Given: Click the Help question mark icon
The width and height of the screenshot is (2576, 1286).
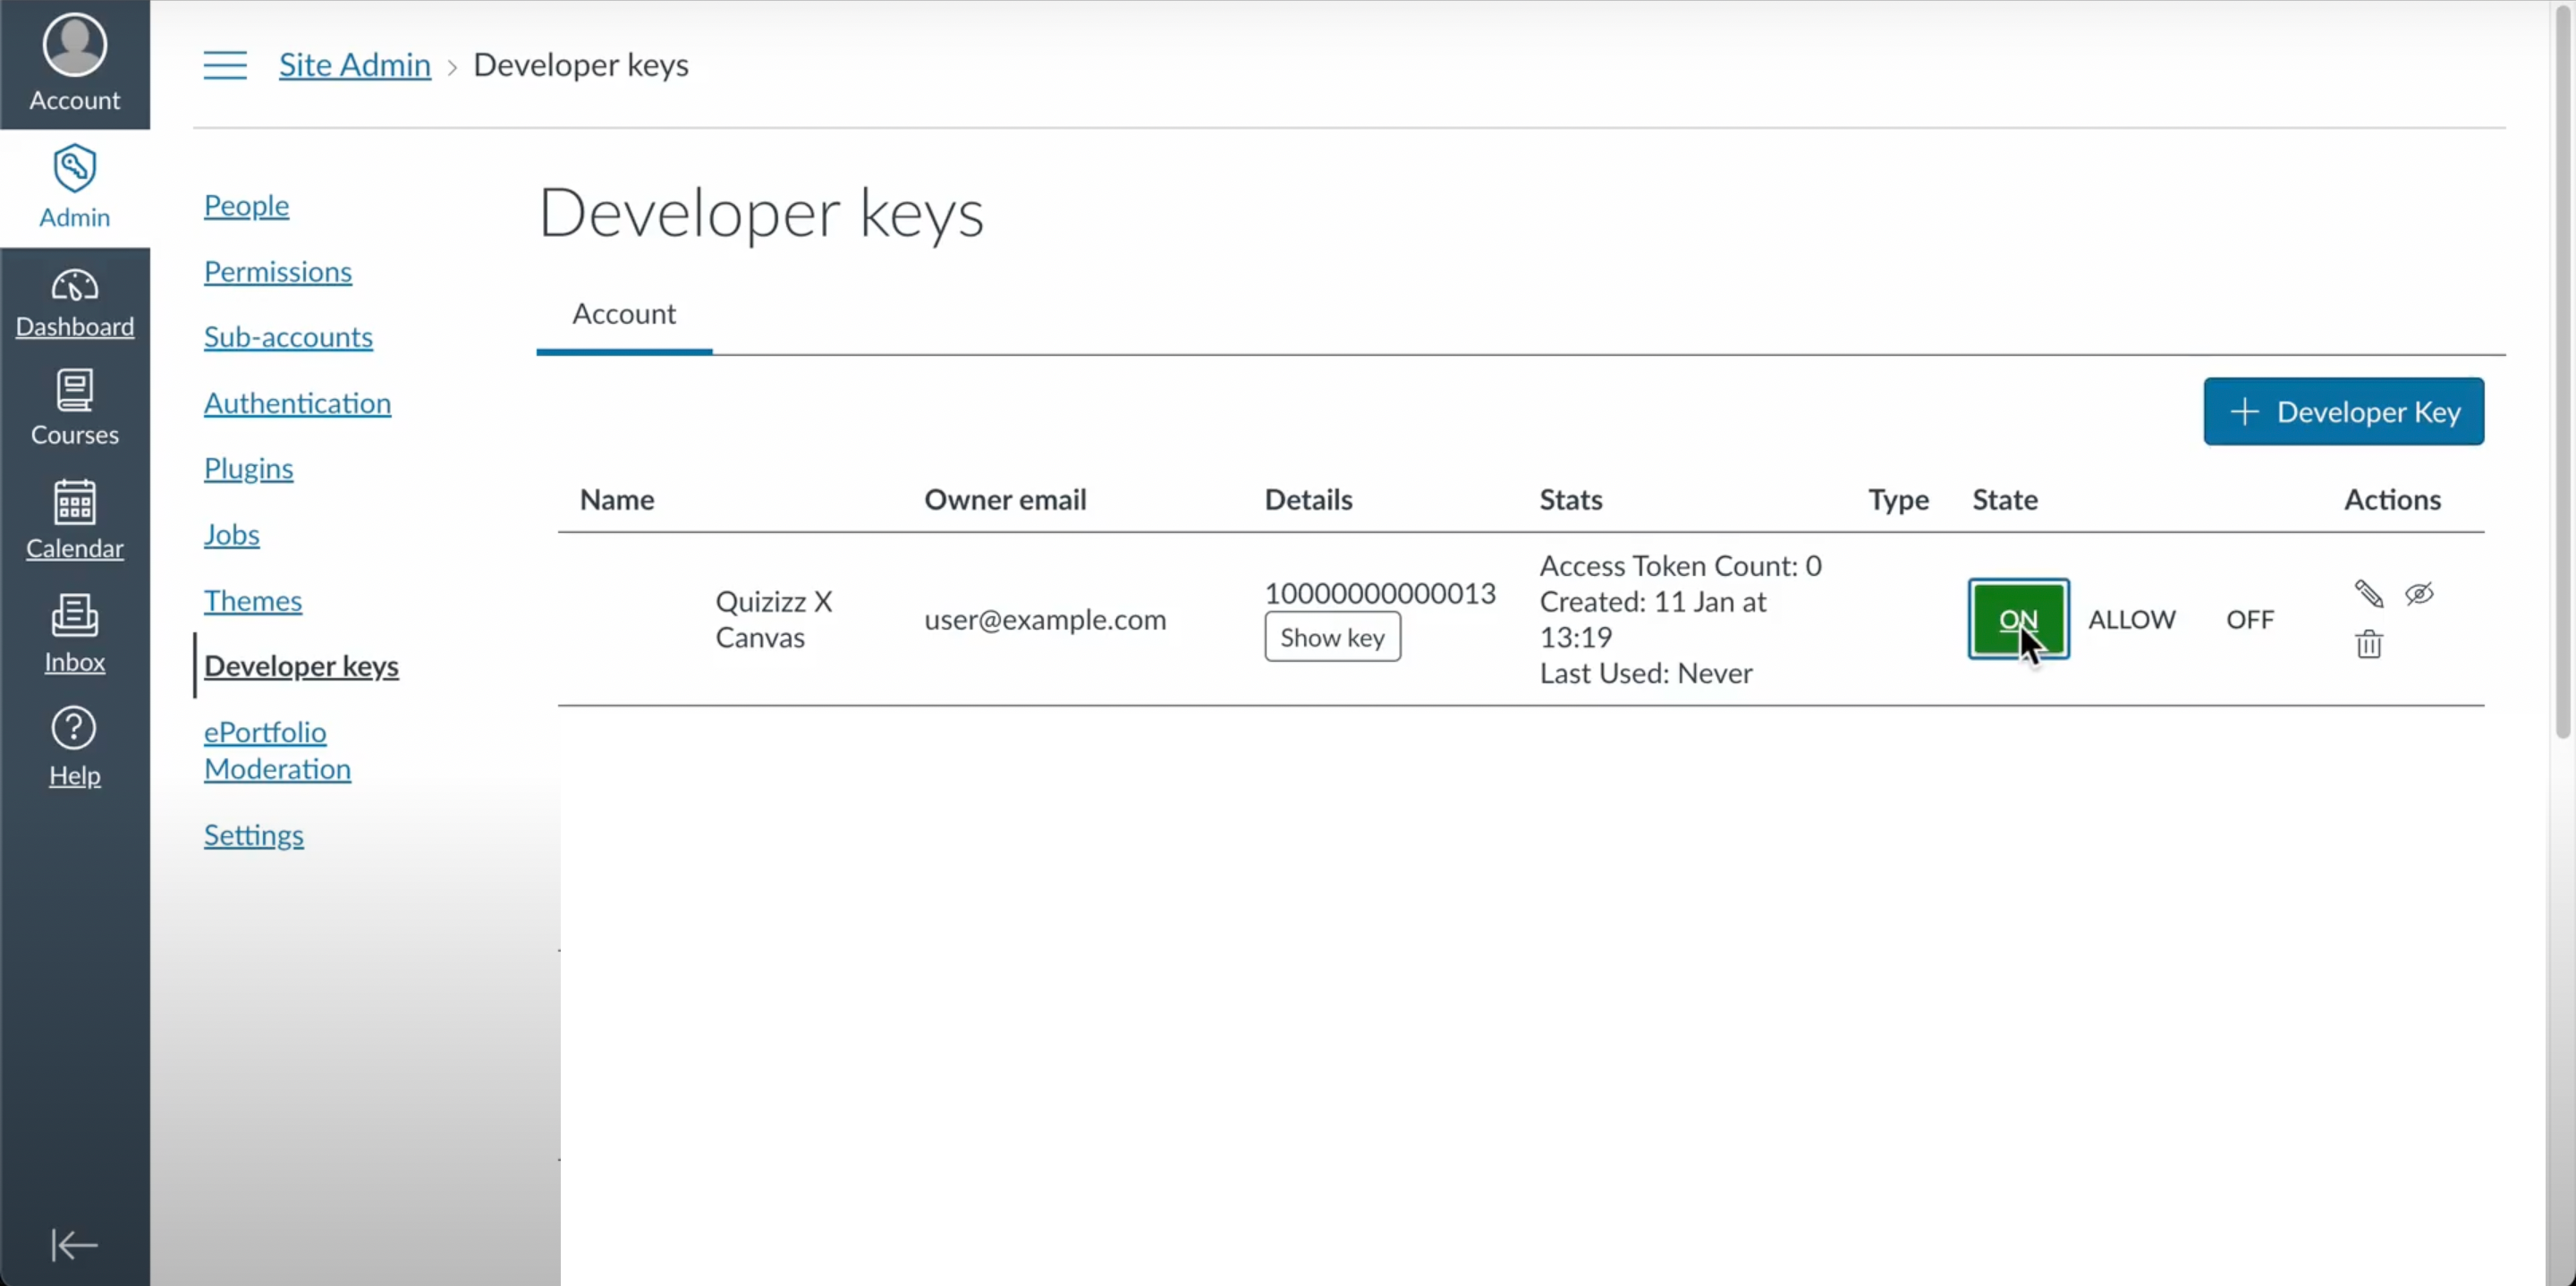Looking at the screenshot, I should pos(74,729).
